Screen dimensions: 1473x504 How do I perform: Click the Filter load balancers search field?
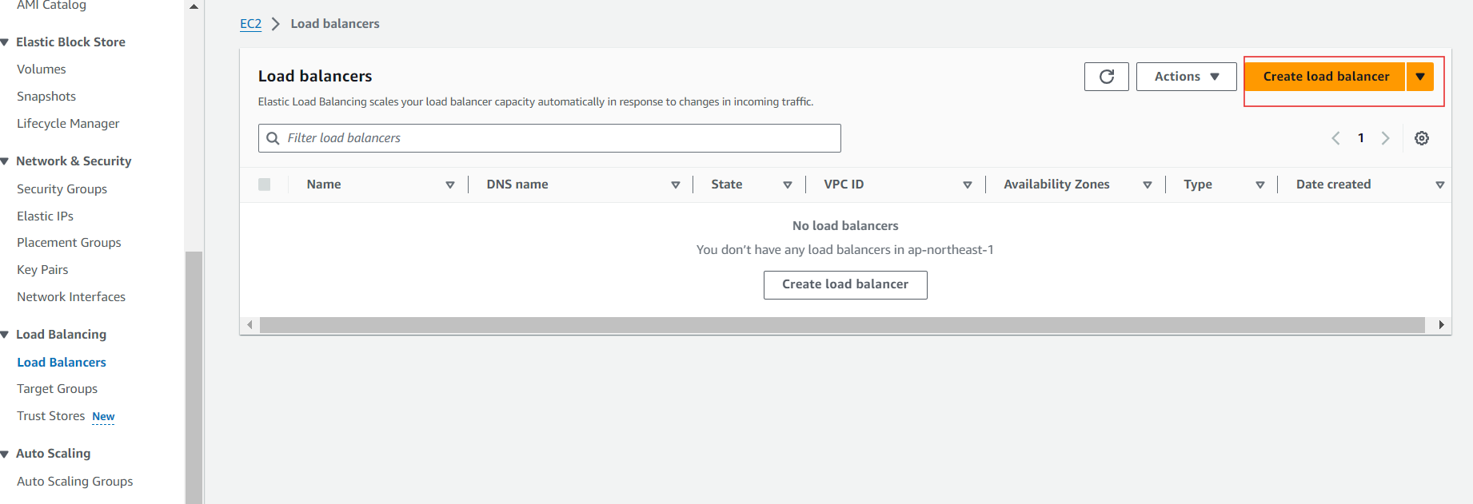(x=560, y=138)
